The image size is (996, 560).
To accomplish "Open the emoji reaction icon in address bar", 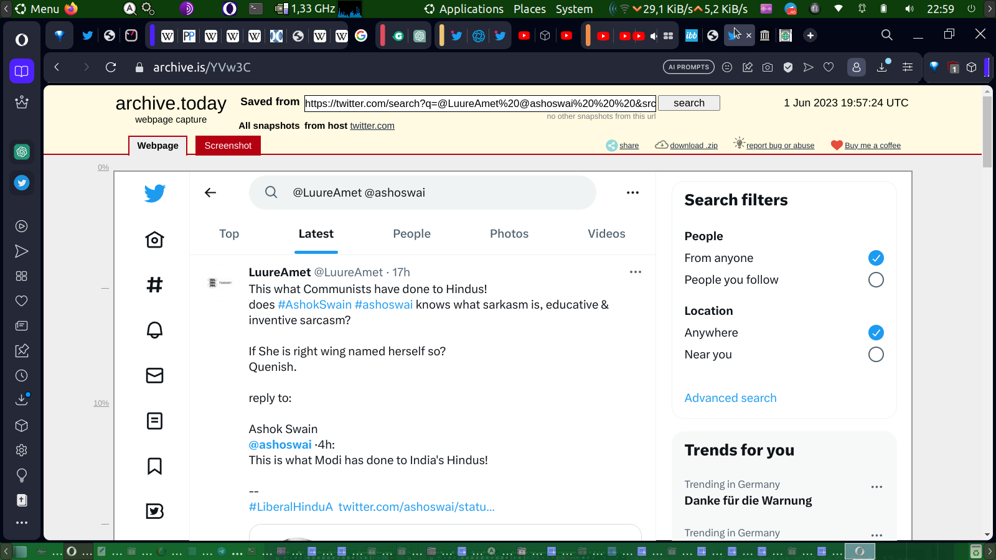I will pyautogui.click(x=727, y=67).
